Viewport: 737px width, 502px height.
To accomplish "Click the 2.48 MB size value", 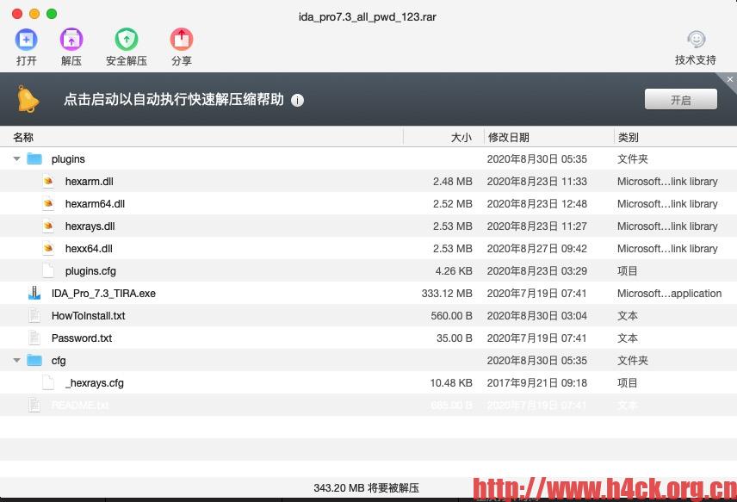I will (453, 182).
